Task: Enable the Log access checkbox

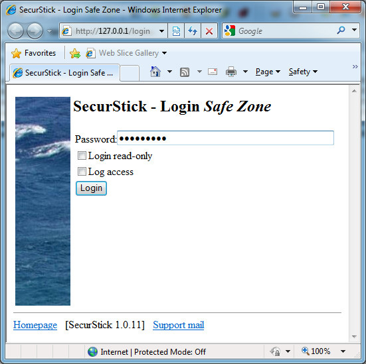Action: 82,172
